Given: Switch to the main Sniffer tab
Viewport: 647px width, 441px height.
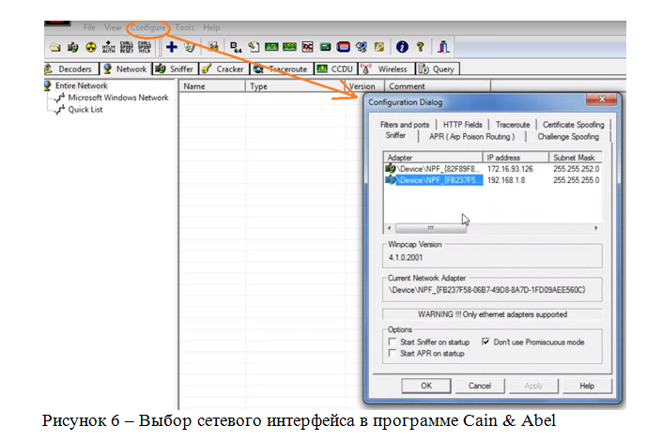Looking at the screenshot, I should tap(175, 68).
